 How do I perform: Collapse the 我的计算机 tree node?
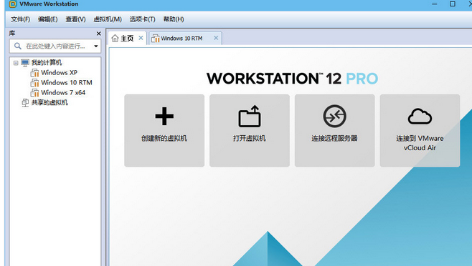(x=16, y=63)
